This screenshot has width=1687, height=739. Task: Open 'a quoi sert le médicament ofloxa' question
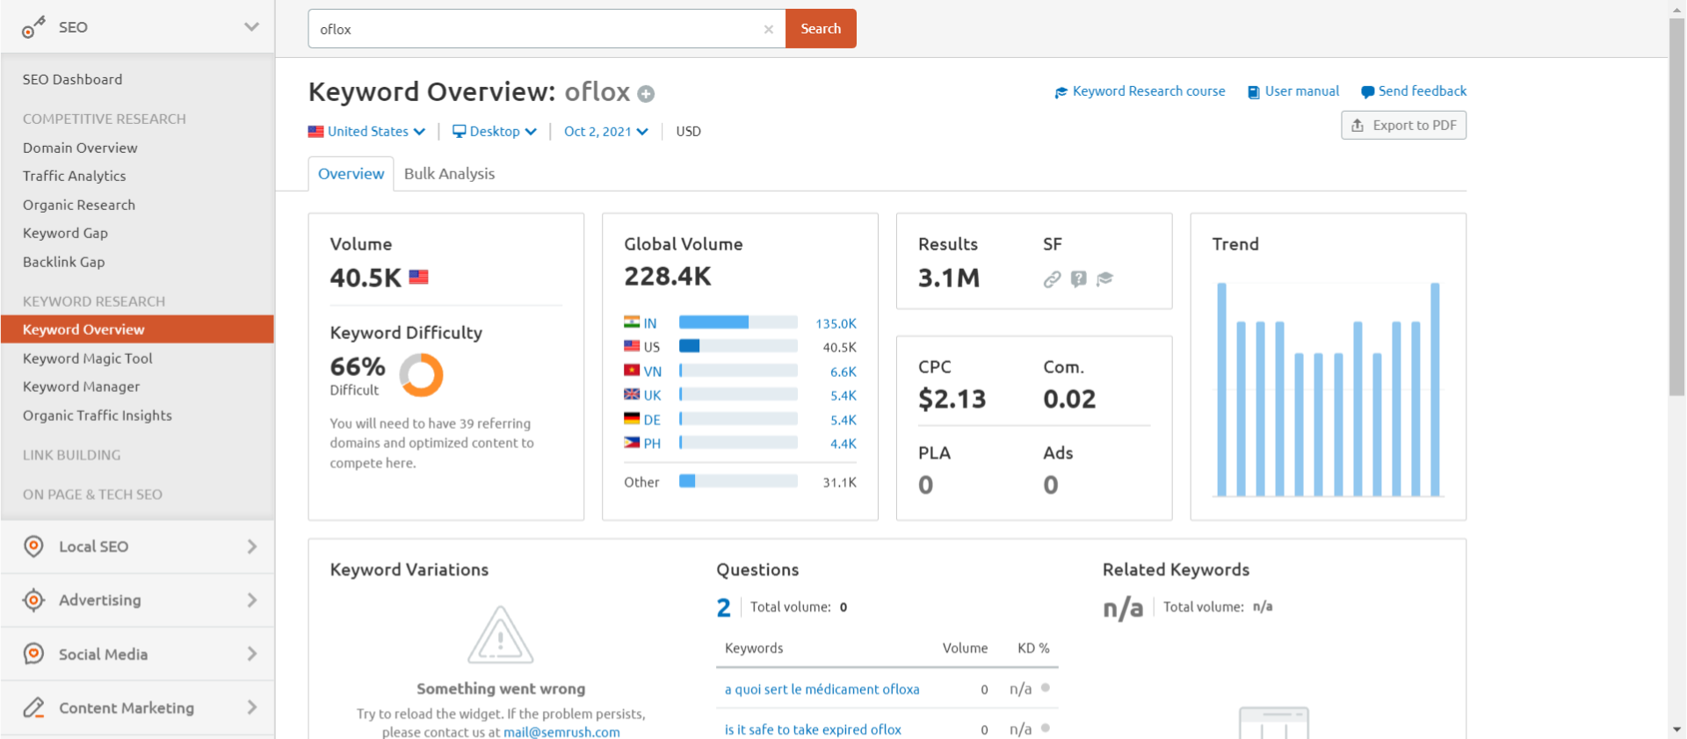(x=822, y=689)
